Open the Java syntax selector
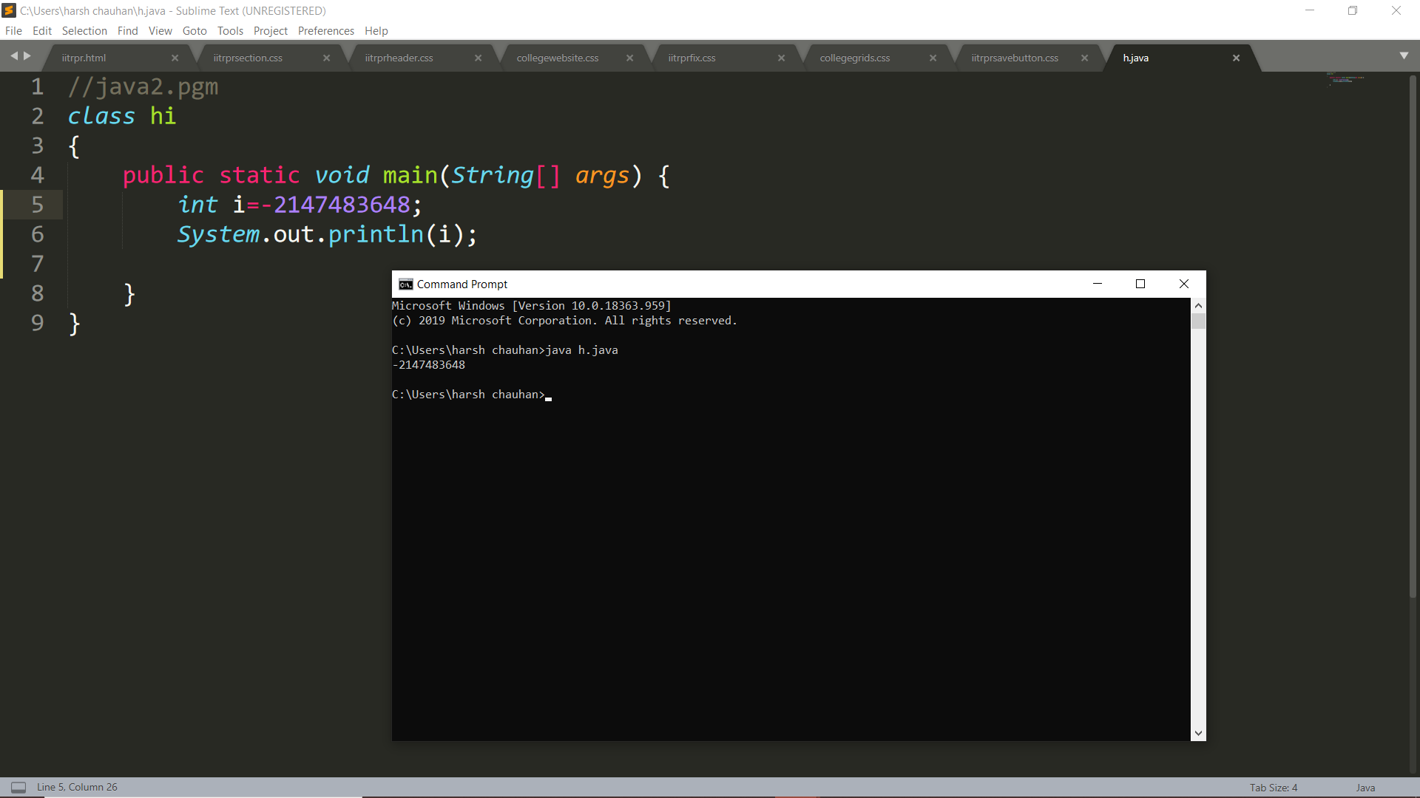 point(1365,788)
